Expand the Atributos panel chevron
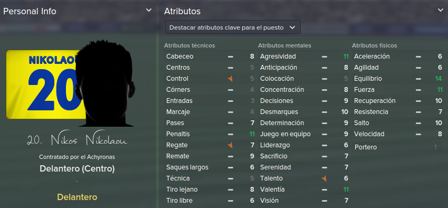The image size is (448, 208). [440, 10]
